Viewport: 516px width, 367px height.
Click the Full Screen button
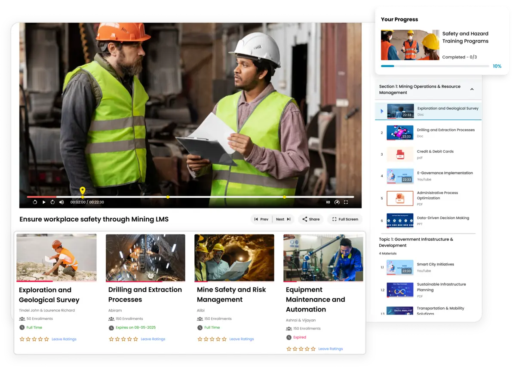[344, 219]
